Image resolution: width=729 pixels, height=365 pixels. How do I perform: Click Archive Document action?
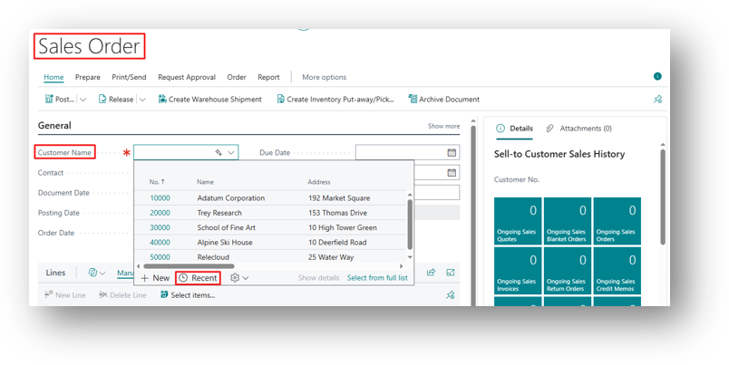[444, 99]
